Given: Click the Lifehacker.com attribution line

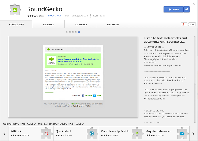Looking at the screenshot, I should tap(153, 83).
